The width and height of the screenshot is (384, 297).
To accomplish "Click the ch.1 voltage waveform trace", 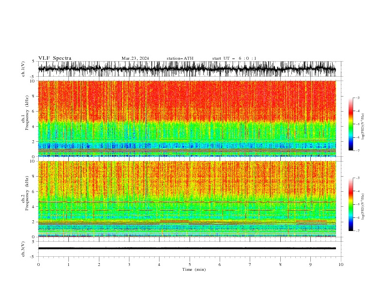I will point(187,69).
